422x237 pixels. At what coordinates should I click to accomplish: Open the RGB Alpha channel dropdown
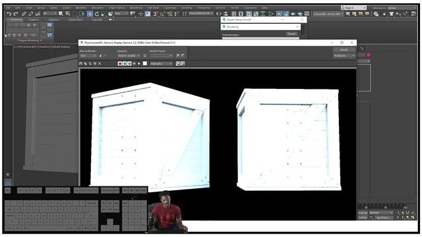click(161, 64)
